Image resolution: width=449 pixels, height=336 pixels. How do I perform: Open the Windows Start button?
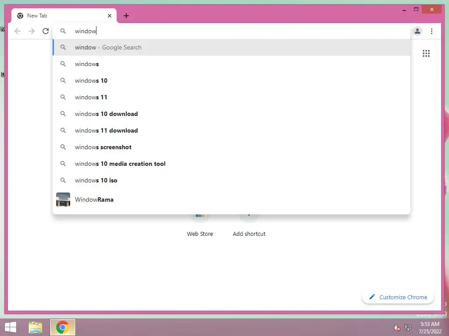tap(11, 327)
